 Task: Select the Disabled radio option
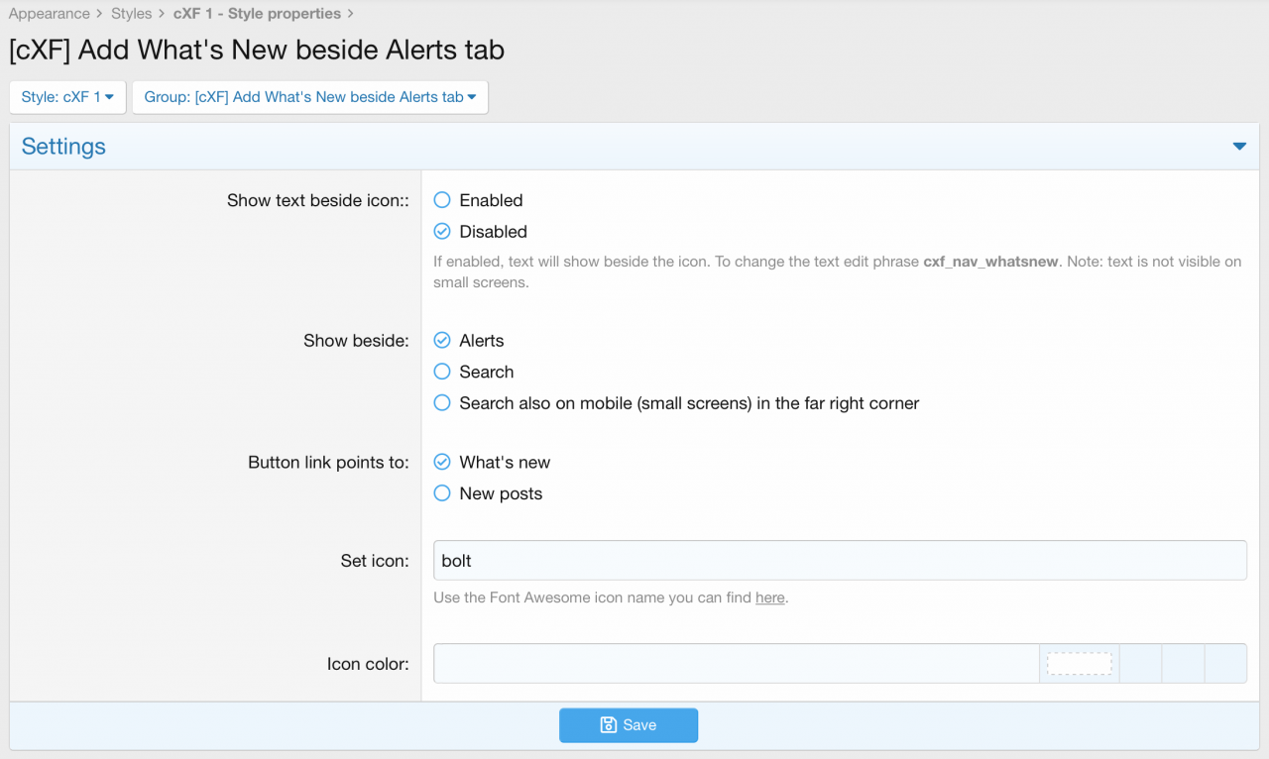click(x=442, y=232)
